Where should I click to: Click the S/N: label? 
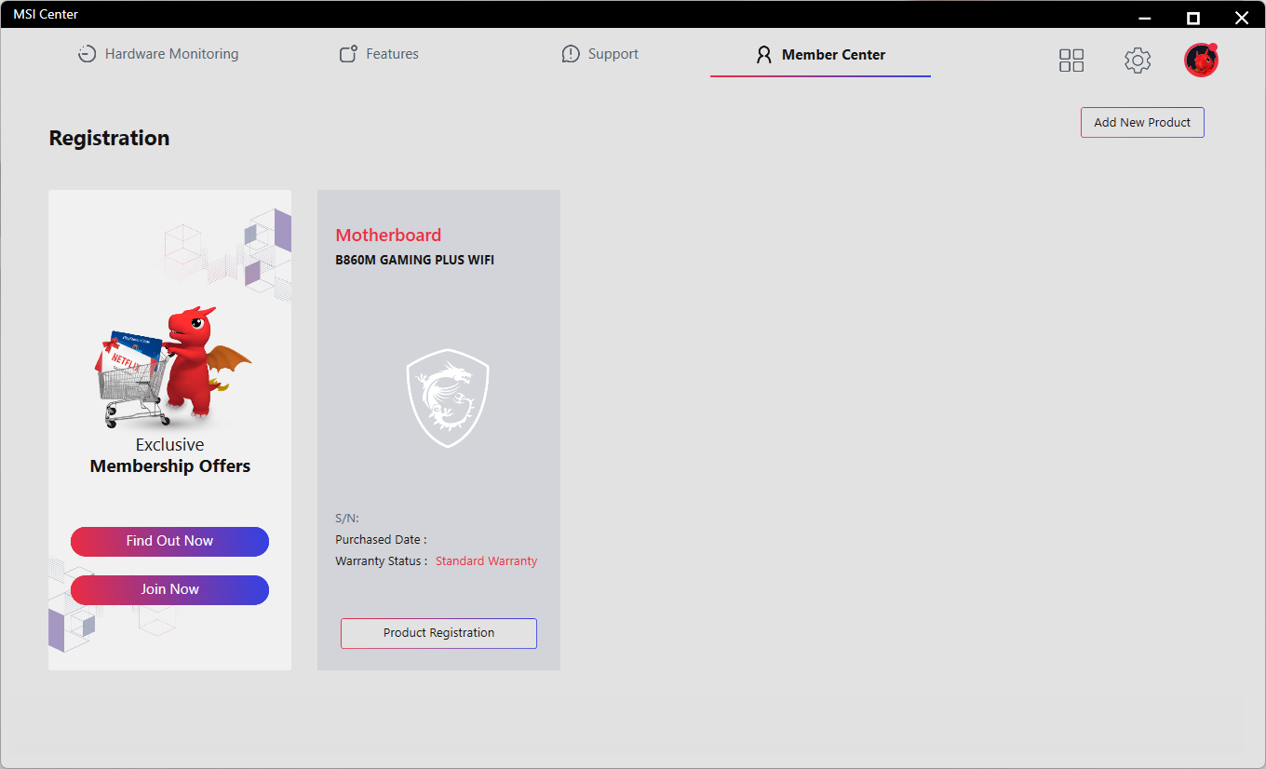click(346, 519)
